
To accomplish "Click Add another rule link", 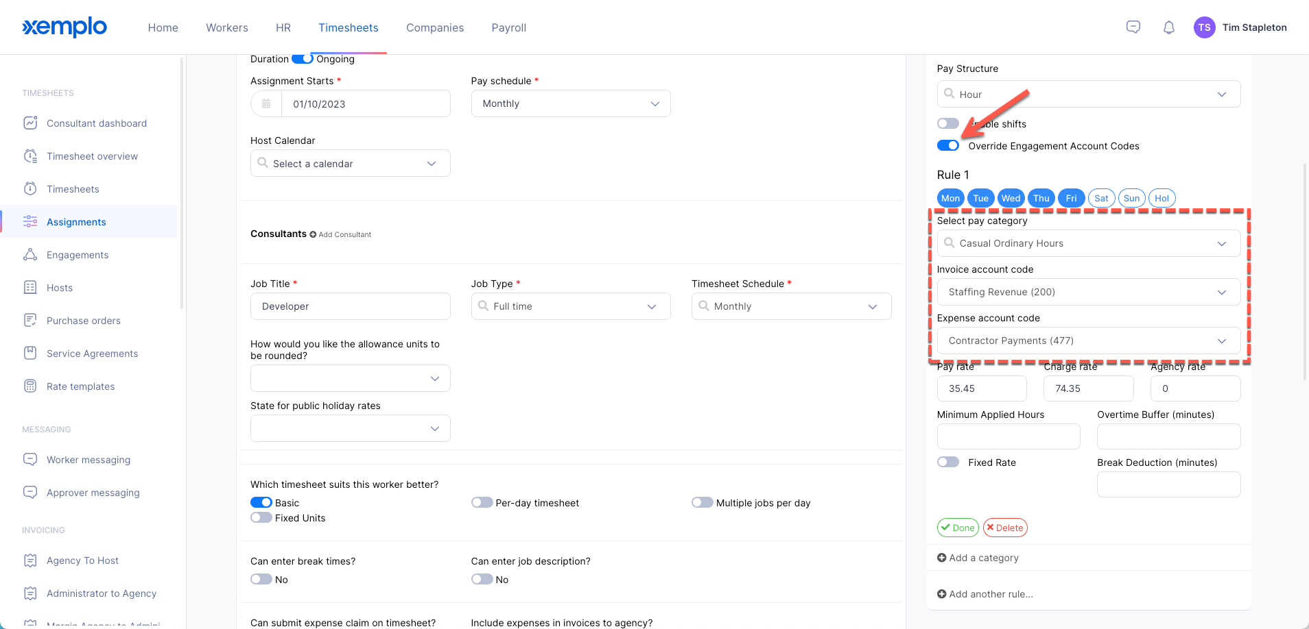I will pyautogui.click(x=985, y=594).
